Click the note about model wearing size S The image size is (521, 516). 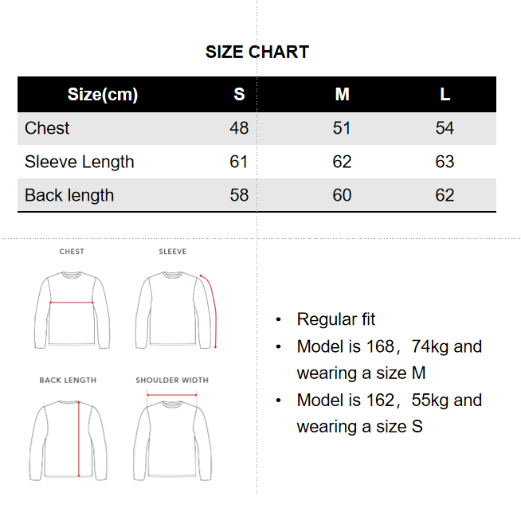(x=389, y=412)
